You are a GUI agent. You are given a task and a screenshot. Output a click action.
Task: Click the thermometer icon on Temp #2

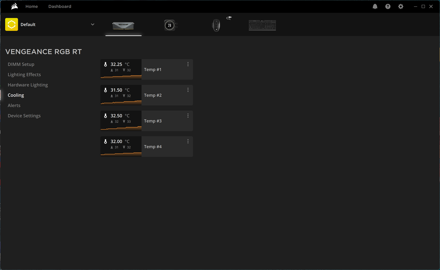[x=105, y=90]
